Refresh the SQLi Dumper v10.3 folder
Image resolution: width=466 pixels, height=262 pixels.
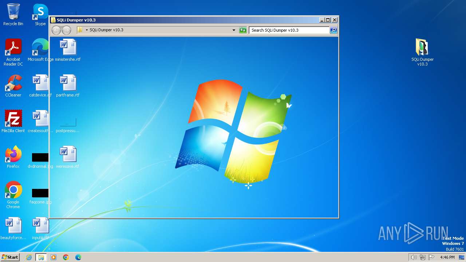click(x=243, y=30)
